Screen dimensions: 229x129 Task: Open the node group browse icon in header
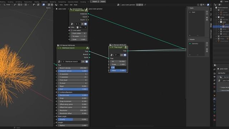[118, 5]
